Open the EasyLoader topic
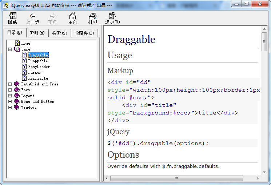Image resolution: width=271 pixels, height=185 pixels. [39, 67]
